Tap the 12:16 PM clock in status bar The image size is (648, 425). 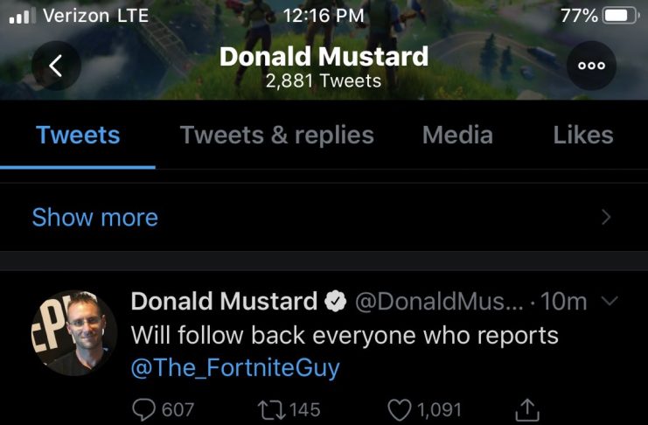[324, 16]
